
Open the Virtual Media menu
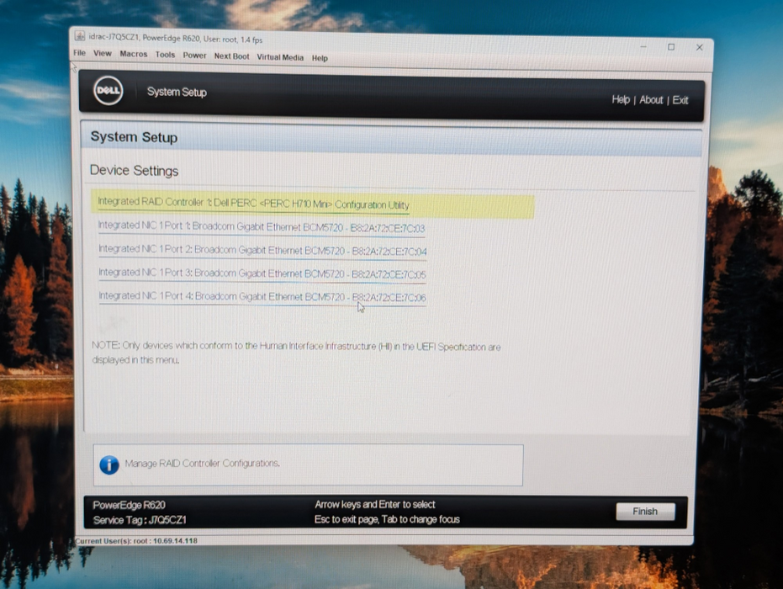click(279, 57)
